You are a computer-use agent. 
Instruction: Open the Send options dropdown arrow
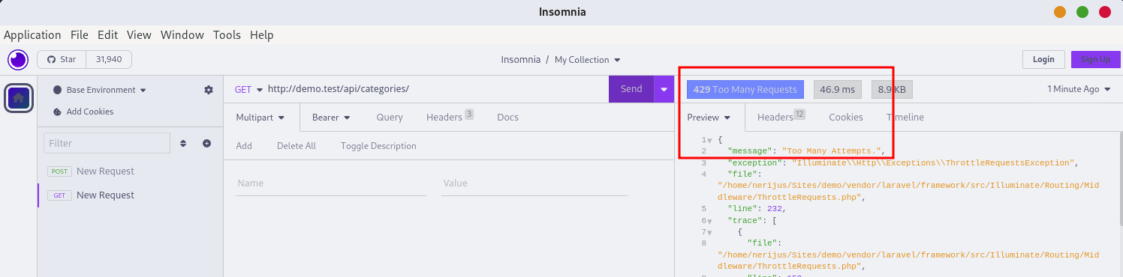coord(664,89)
